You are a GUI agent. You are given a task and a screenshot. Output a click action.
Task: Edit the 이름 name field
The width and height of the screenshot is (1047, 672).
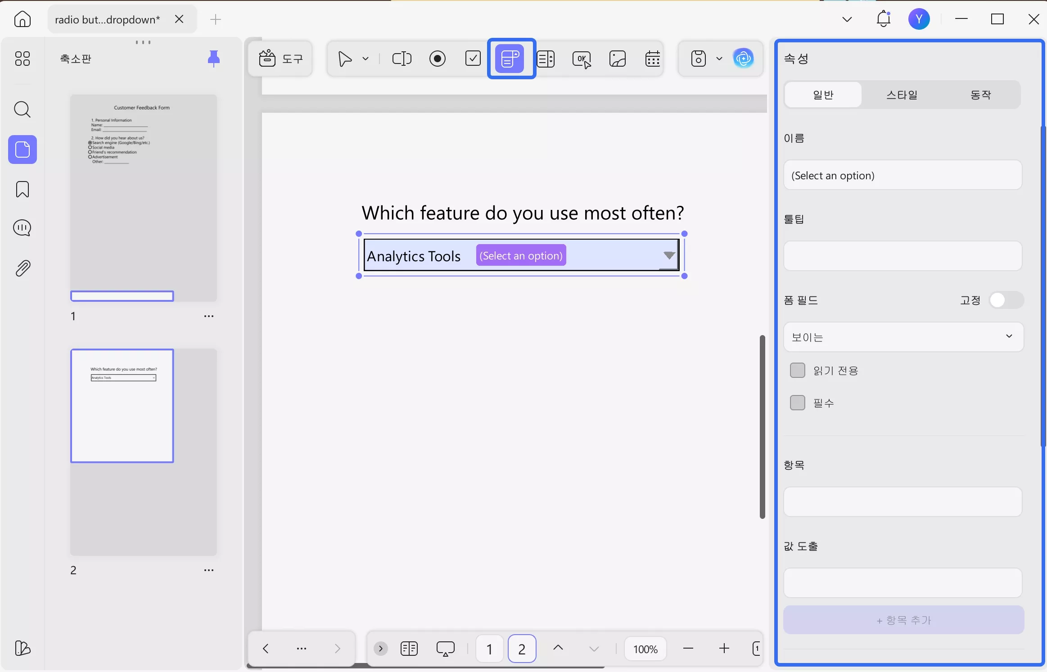[903, 175]
